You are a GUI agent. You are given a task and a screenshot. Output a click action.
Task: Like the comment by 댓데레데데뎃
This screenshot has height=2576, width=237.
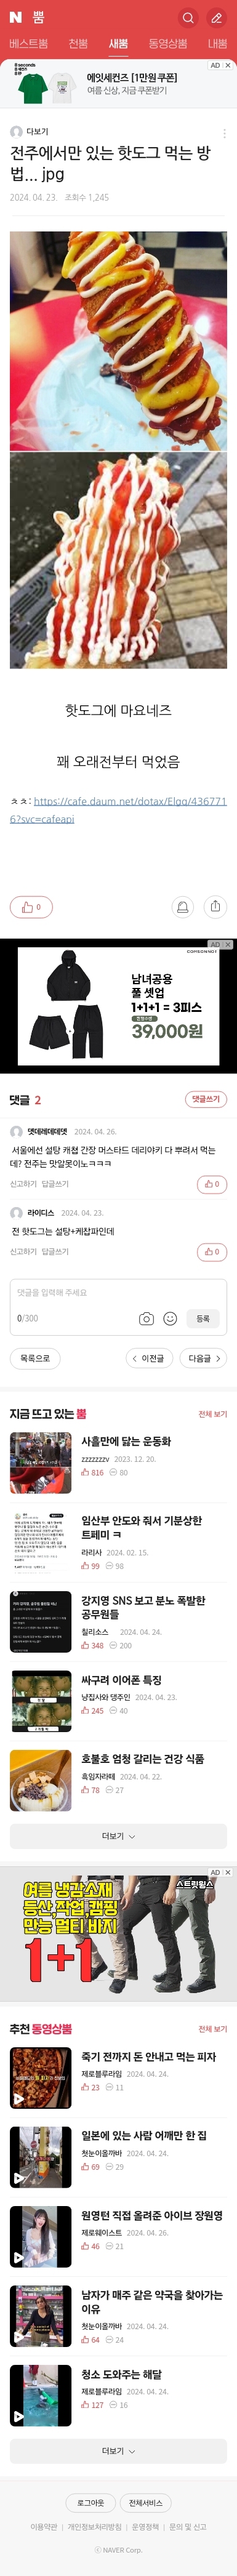[x=212, y=1184]
